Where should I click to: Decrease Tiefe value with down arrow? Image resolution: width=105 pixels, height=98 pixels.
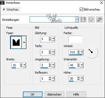click(50, 53)
